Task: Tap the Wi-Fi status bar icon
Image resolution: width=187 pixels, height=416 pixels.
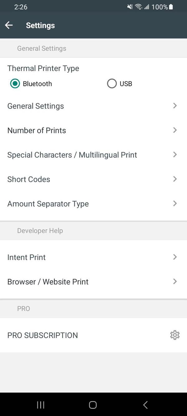Action: click(138, 7)
